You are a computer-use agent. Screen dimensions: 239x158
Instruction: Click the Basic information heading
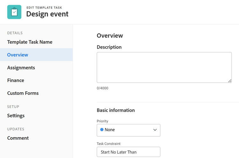116,110
